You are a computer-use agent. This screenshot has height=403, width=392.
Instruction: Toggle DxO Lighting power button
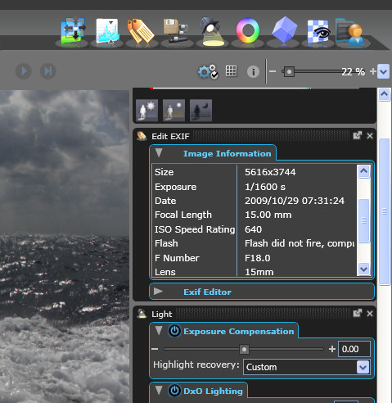174,391
